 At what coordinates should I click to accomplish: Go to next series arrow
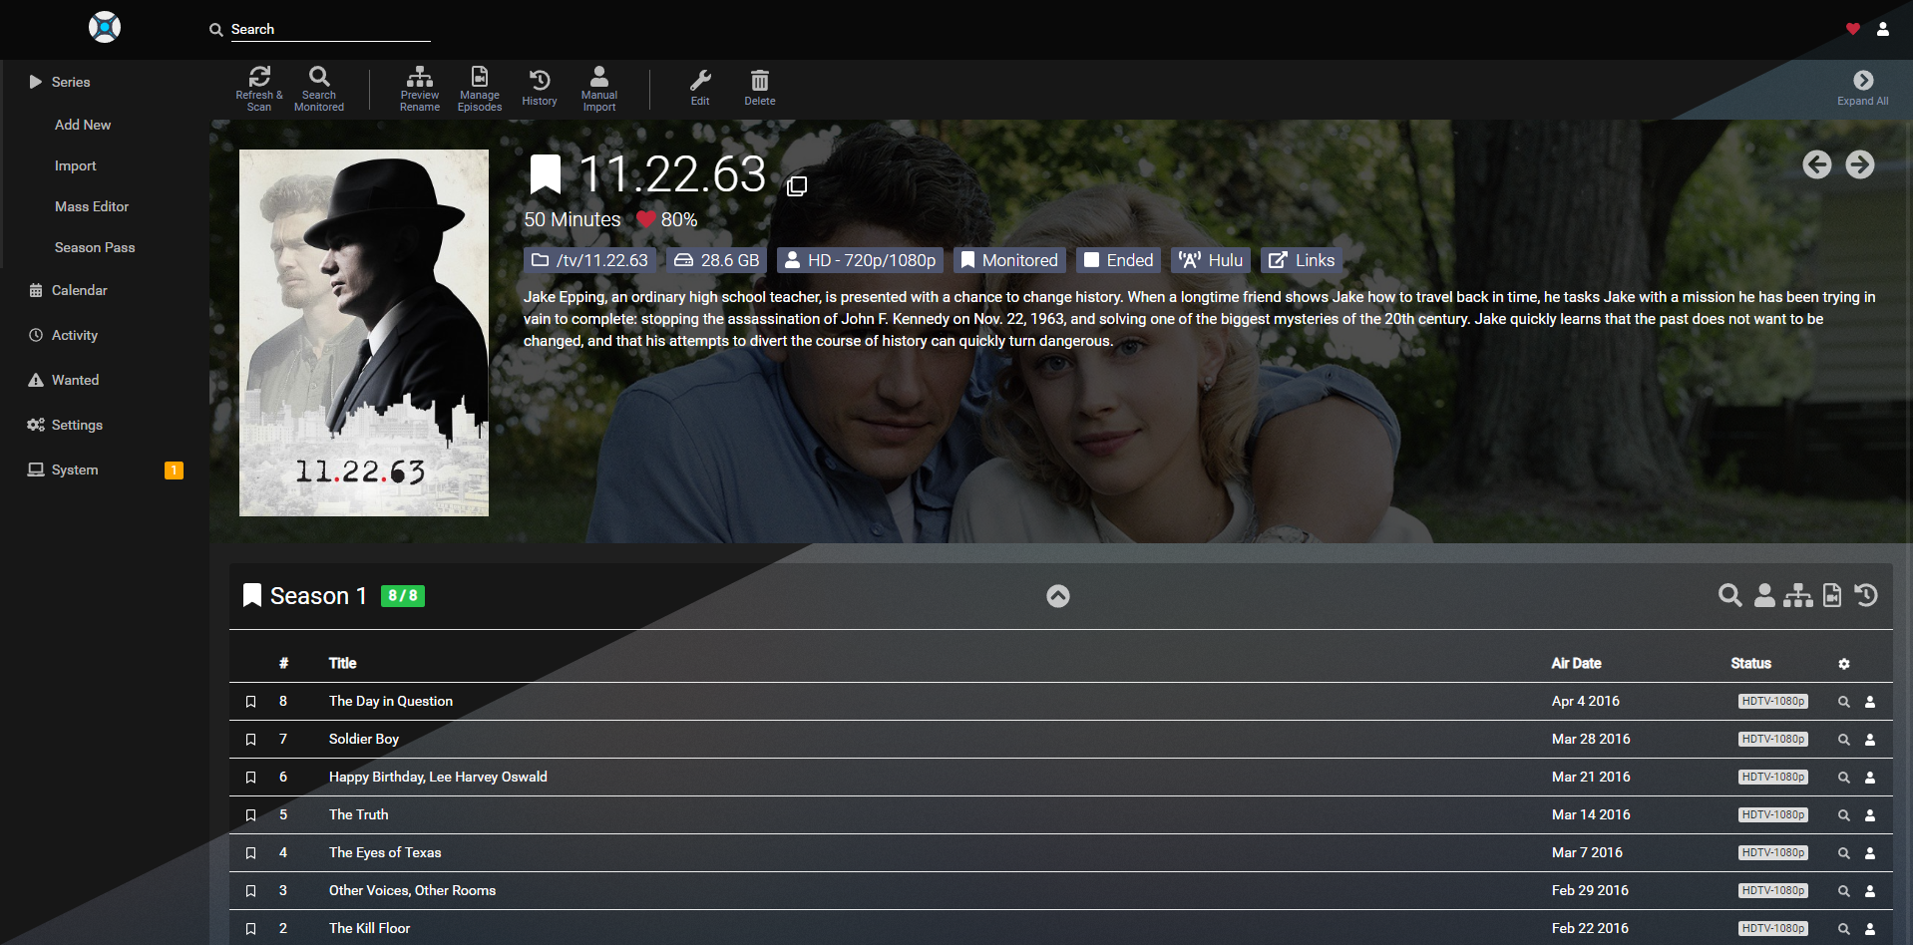tap(1859, 164)
